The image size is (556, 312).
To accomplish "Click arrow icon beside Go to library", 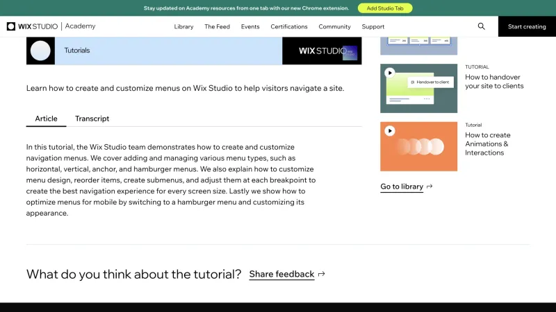I will (x=430, y=187).
